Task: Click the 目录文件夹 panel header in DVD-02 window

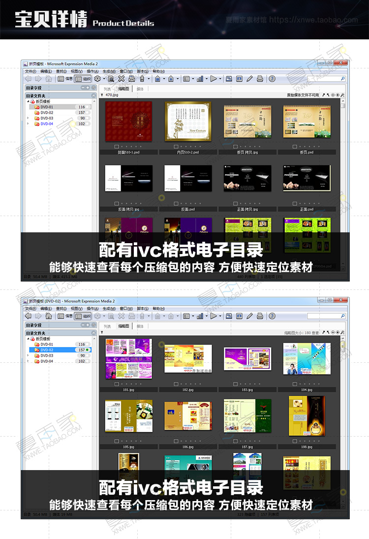Action: click(x=61, y=333)
